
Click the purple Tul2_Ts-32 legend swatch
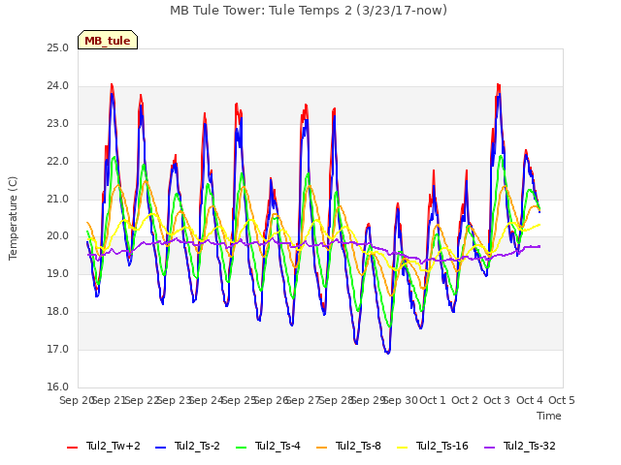tap(490, 448)
